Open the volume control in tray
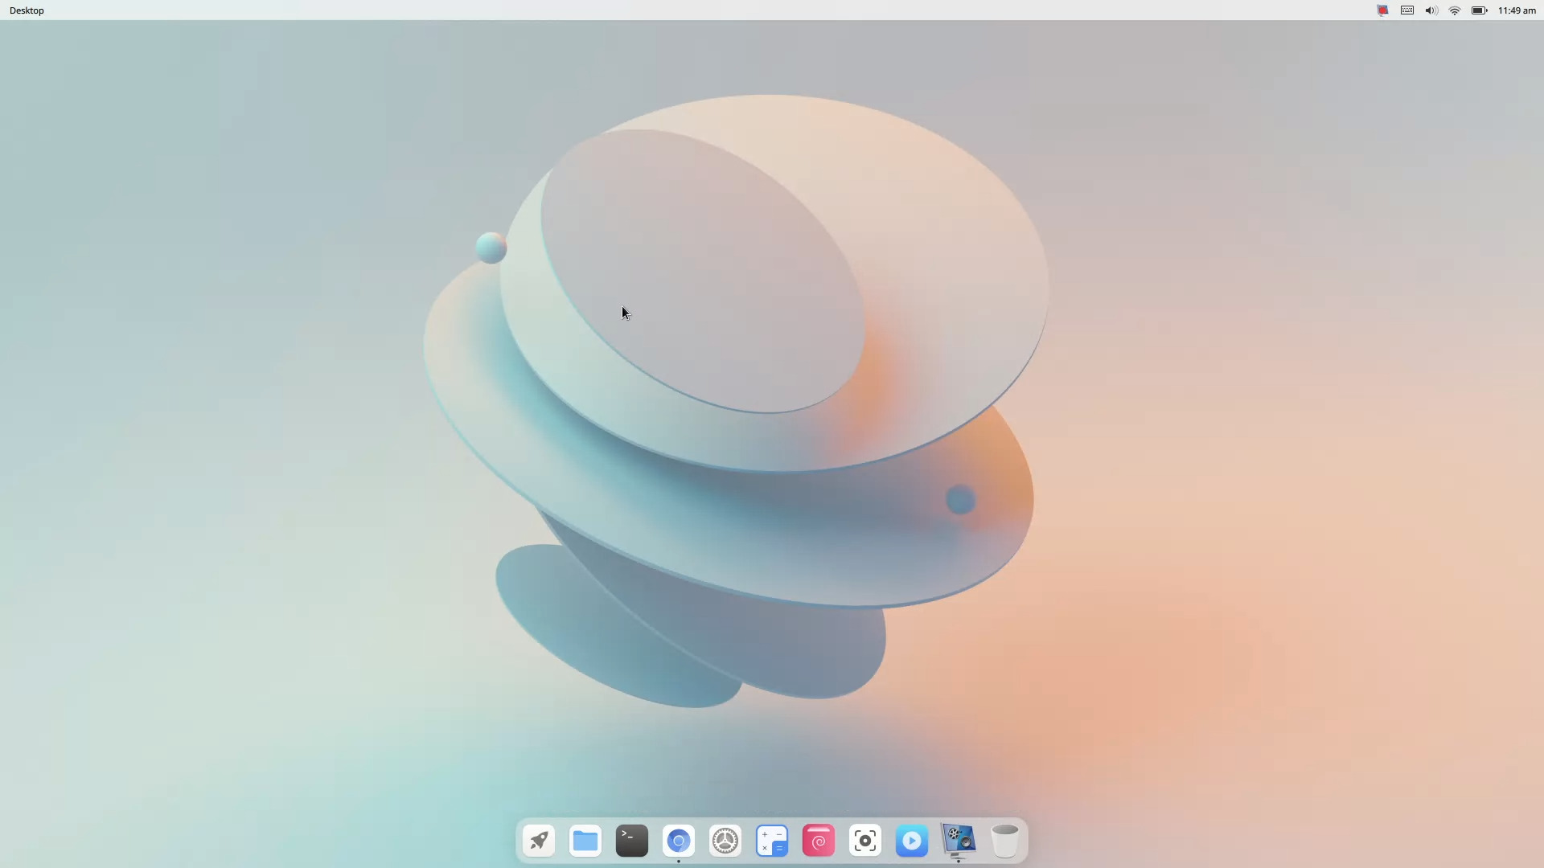The width and height of the screenshot is (1544, 868). pos(1431,10)
